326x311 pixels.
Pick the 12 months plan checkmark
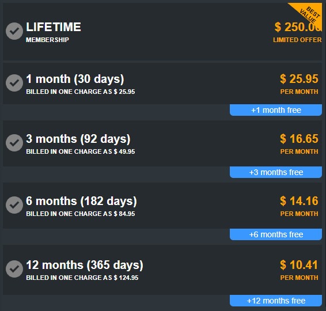[x=14, y=269]
